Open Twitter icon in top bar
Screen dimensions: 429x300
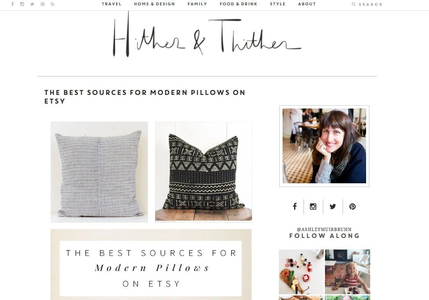[x=32, y=4]
